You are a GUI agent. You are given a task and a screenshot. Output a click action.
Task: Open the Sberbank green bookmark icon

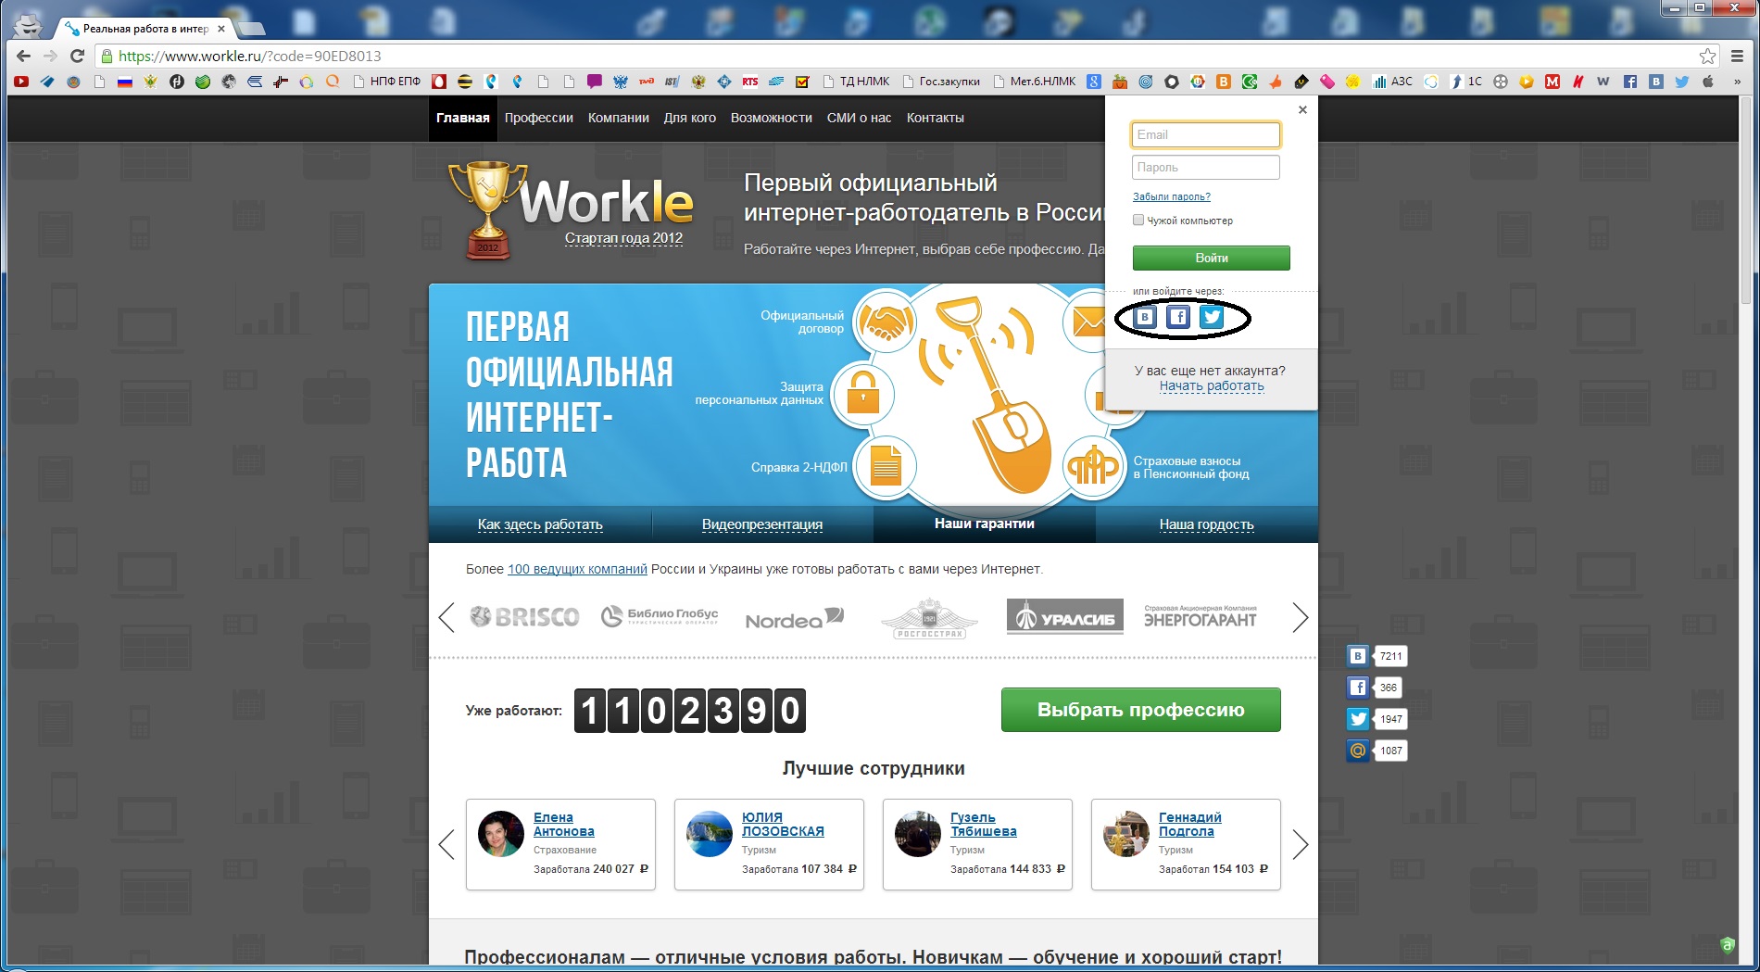pos(203,82)
